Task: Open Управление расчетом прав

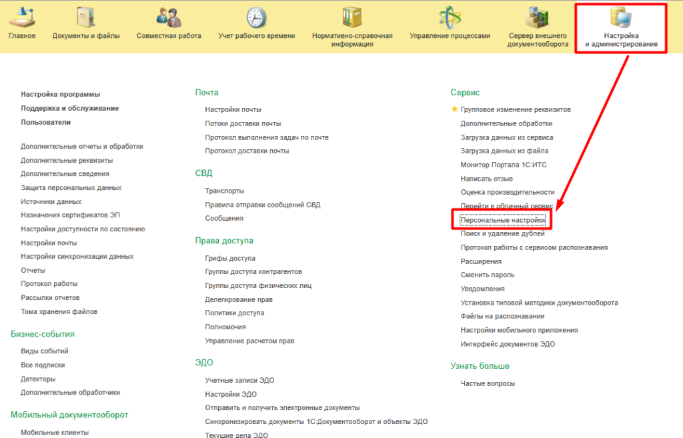Action: (249, 341)
